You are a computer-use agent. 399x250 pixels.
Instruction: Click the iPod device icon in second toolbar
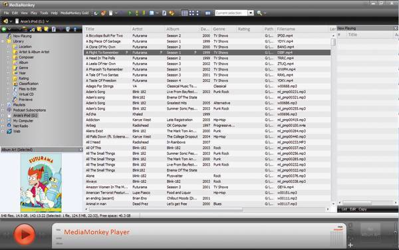(x=17, y=21)
